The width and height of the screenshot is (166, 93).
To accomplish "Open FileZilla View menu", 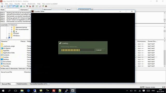I will coord(11,4).
